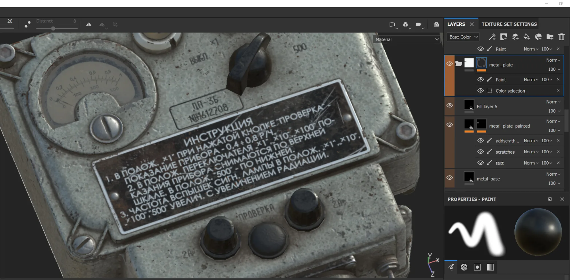Undock the Properties - Paint panel
570x280 pixels.
click(x=550, y=199)
